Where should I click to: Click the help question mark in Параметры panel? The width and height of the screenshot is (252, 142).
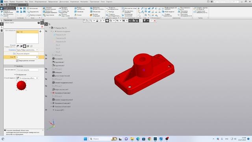39,23
